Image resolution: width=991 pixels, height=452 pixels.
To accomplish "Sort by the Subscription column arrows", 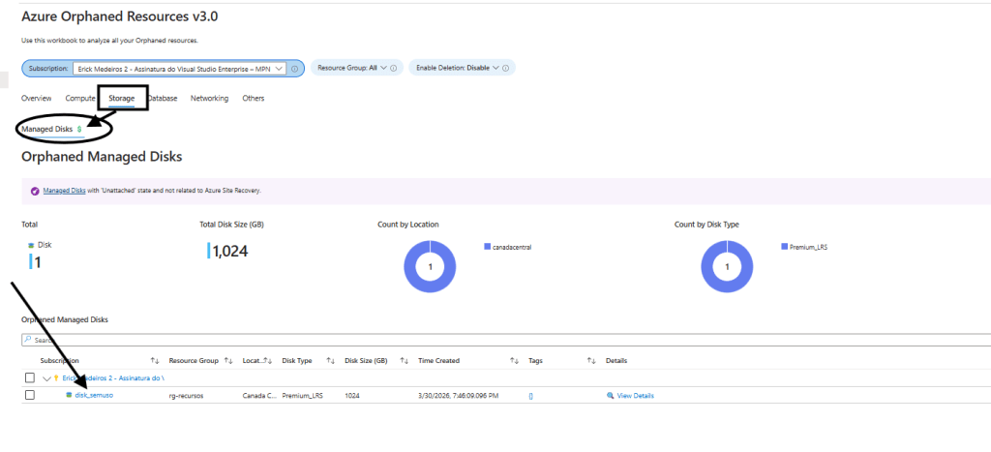I will tap(155, 360).
